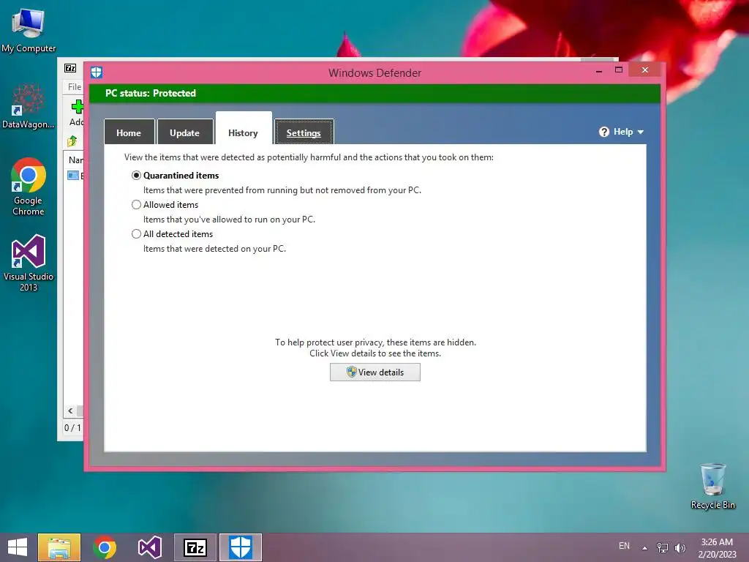Open Google Chrome desktop shortcut
The width and height of the screenshot is (749, 562).
[29, 187]
